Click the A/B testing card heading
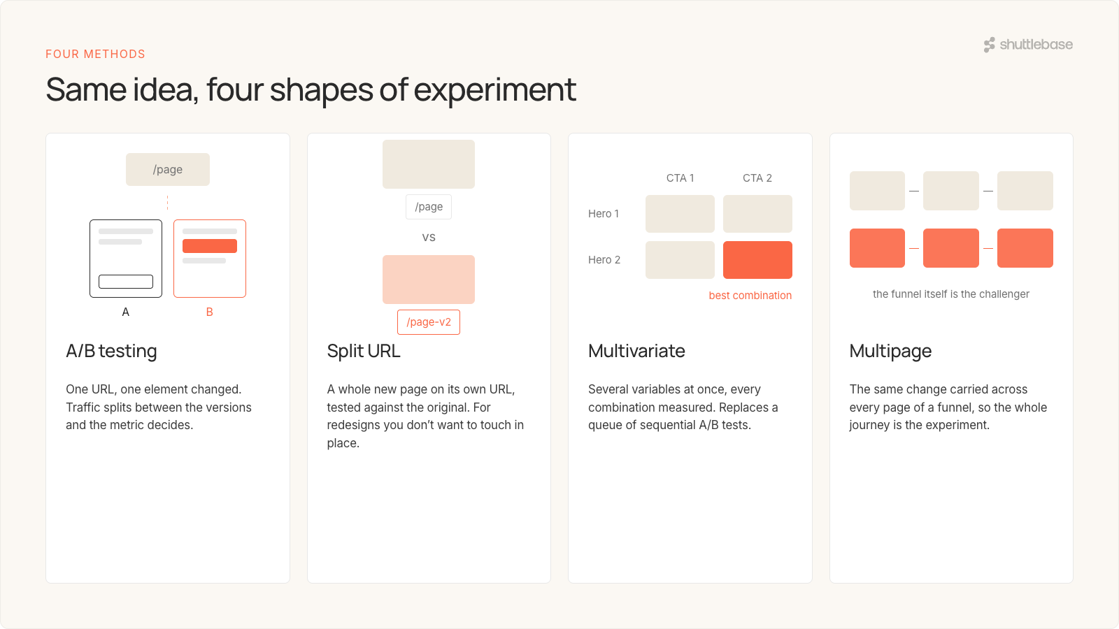The image size is (1119, 629). click(x=111, y=351)
